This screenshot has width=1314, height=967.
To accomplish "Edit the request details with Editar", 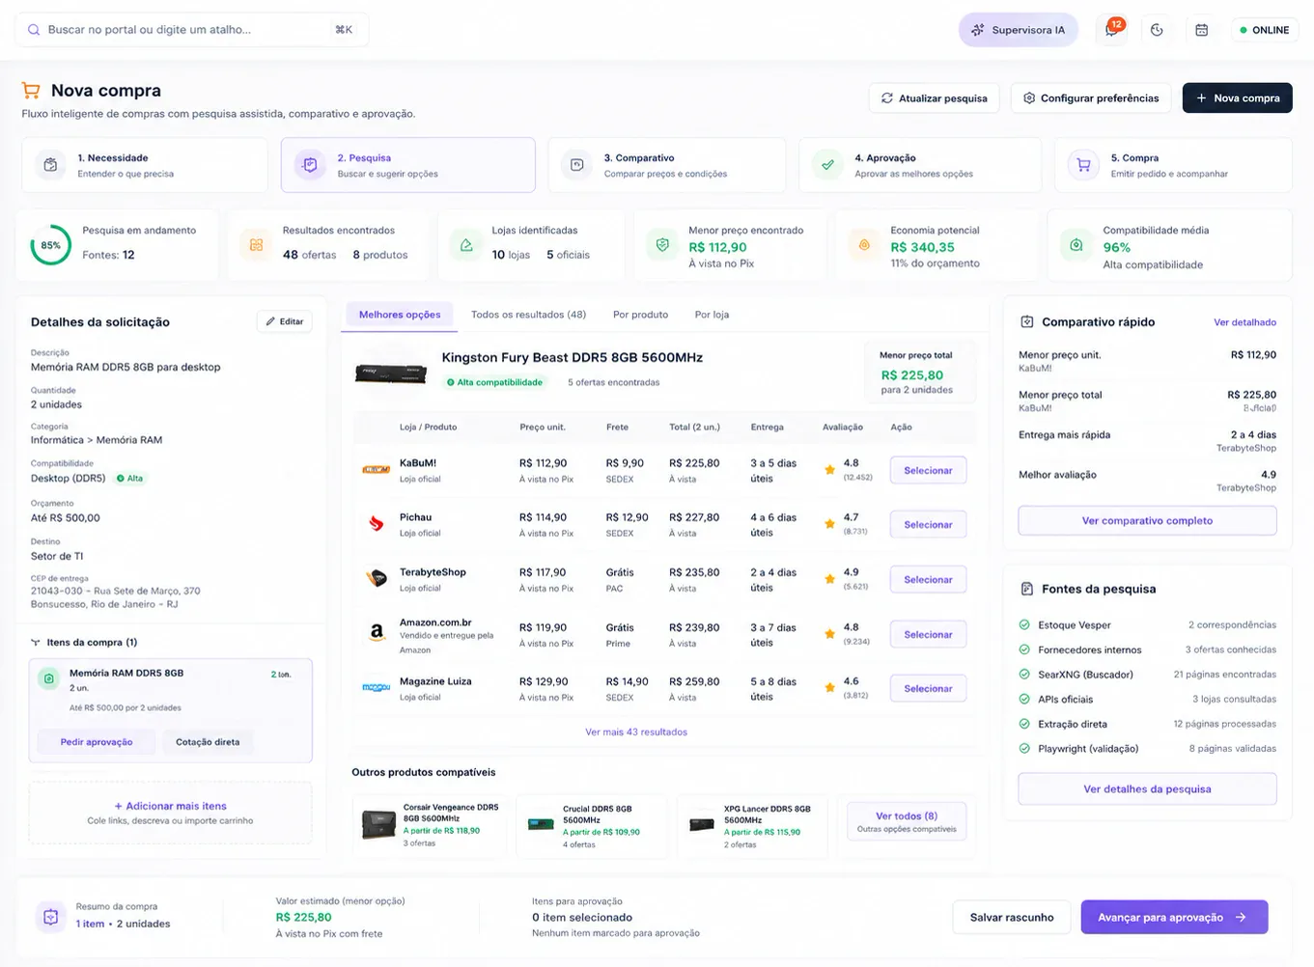I will point(284,321).
